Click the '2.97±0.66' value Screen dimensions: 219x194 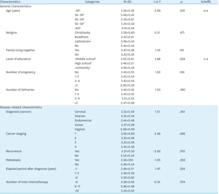(128, 103)
